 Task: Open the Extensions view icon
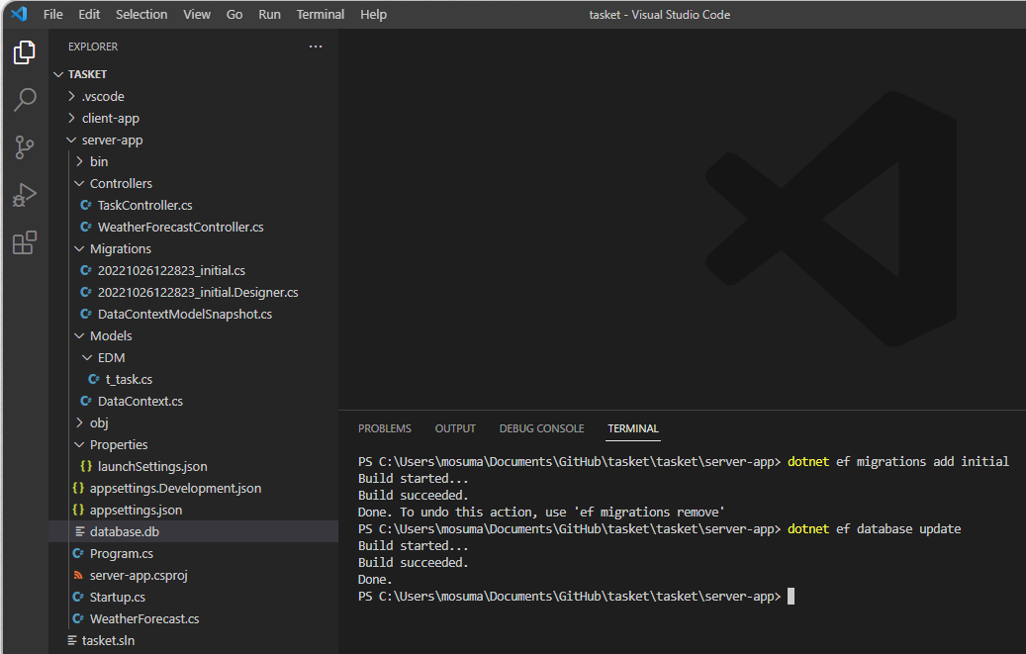click(24, 242)
